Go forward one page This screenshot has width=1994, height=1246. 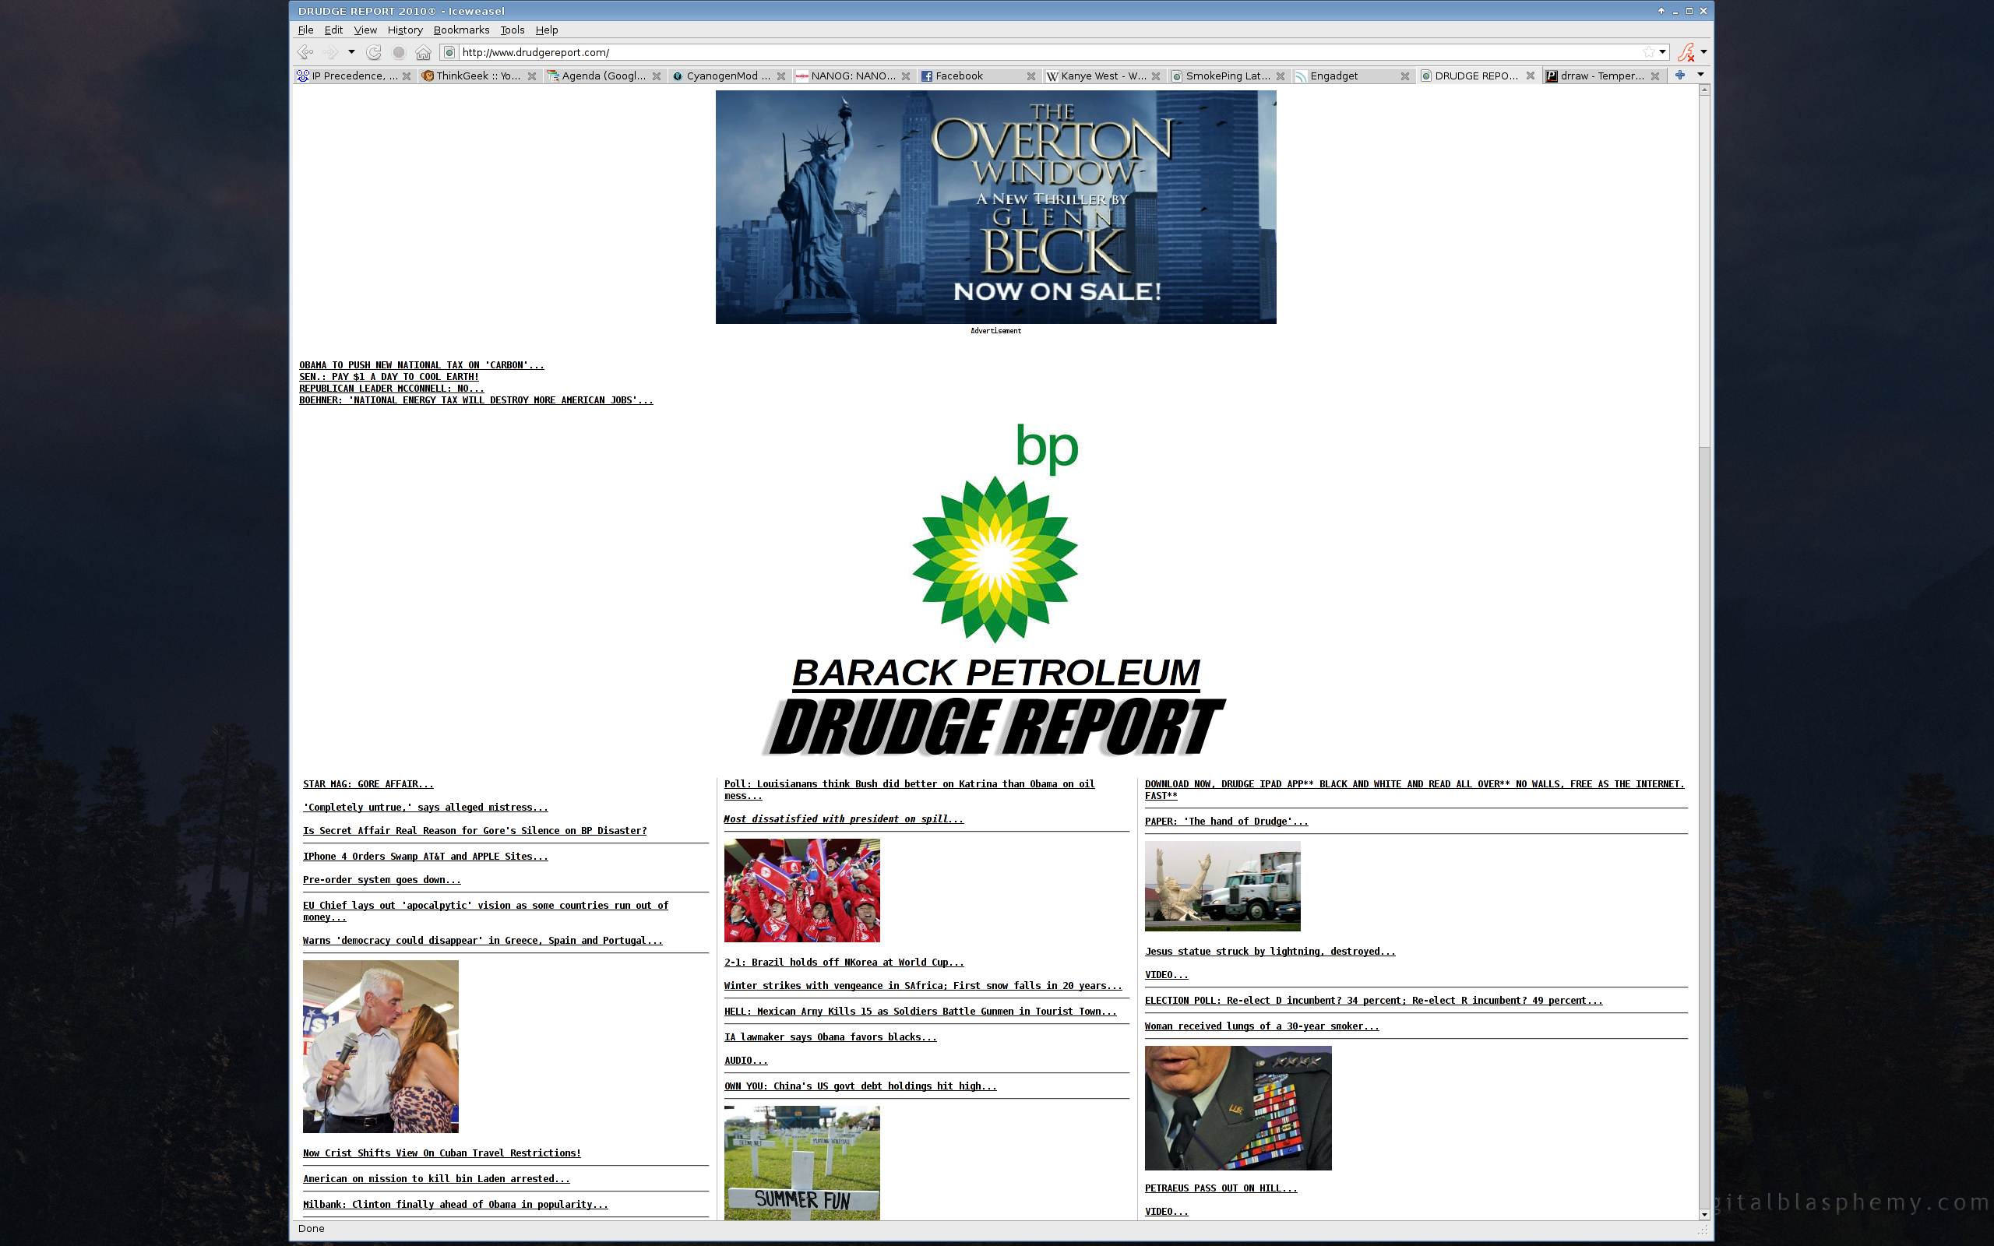click(x=331, y=52)
